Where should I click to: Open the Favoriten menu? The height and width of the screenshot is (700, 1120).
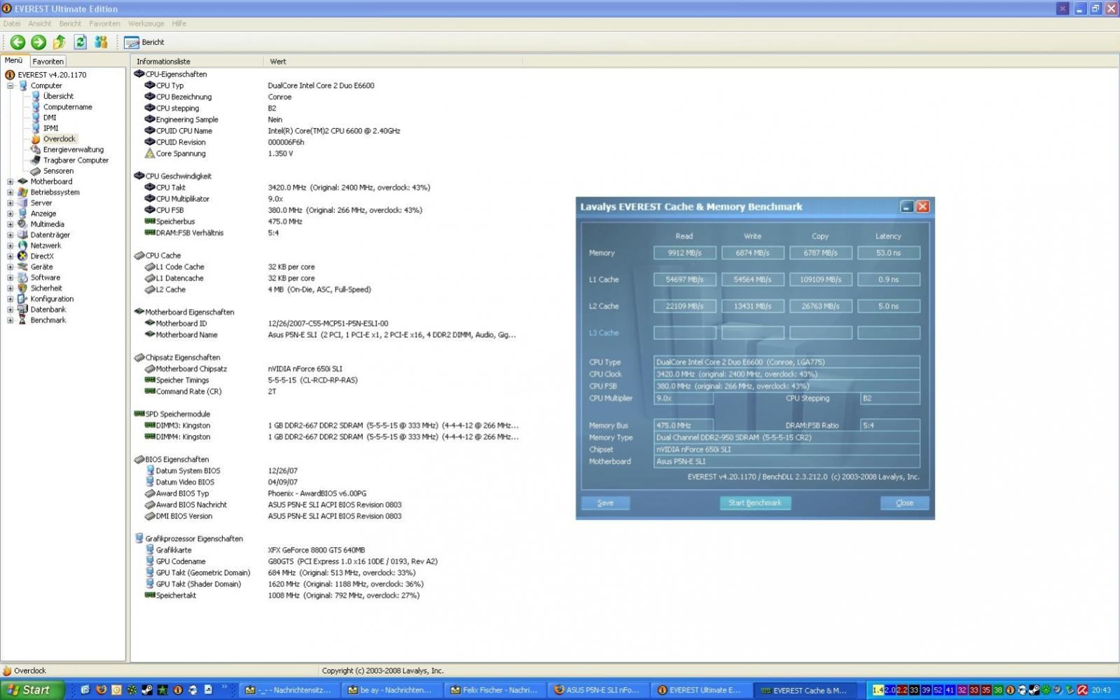click(x=104, y=23)
